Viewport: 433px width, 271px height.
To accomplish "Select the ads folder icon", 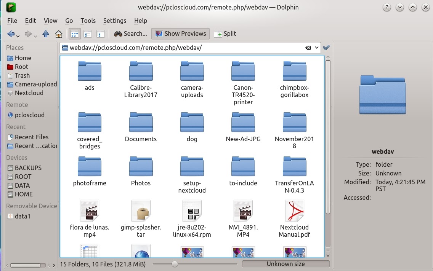I will click(x=90, y=71).
